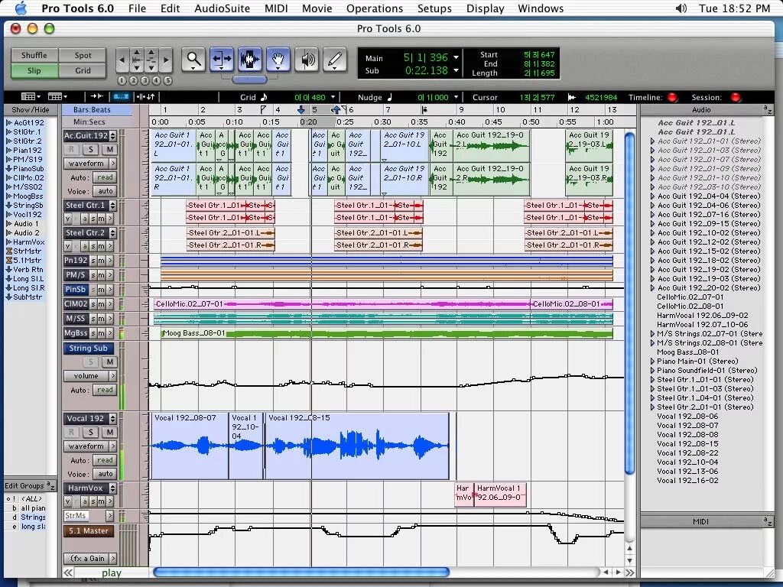Viewport: 783px width, 587px height.
Task: Select the Selector waveform tool
Action: pyautogui.click(x=250, y=60)
